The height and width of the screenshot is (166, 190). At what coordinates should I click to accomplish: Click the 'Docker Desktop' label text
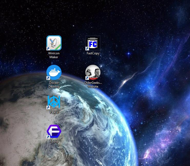54,85
